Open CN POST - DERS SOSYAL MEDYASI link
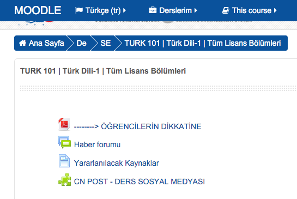Image resolution: width=297 pixels, height=199 pixels. pos(140,182)
